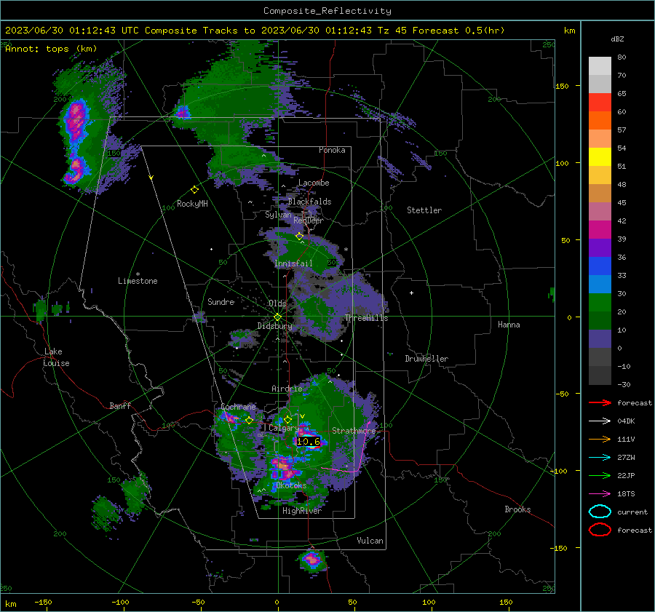Select the Limestone label
This screenshot has width=655, height=612.
tap(138, 281)
